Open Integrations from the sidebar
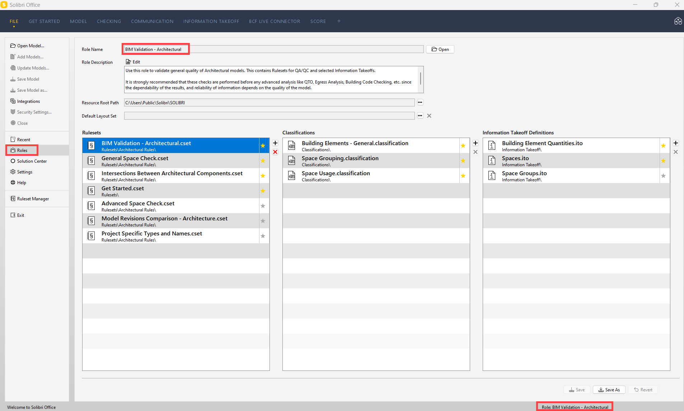Viewport: 684px width, 411px height. pyautogui.click(x=28, y=101)
